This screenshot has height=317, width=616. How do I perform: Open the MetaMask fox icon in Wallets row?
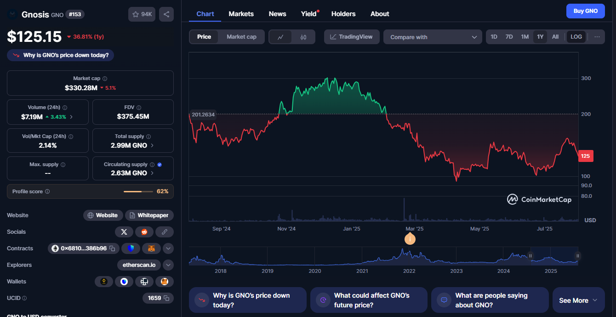point(165,282)
